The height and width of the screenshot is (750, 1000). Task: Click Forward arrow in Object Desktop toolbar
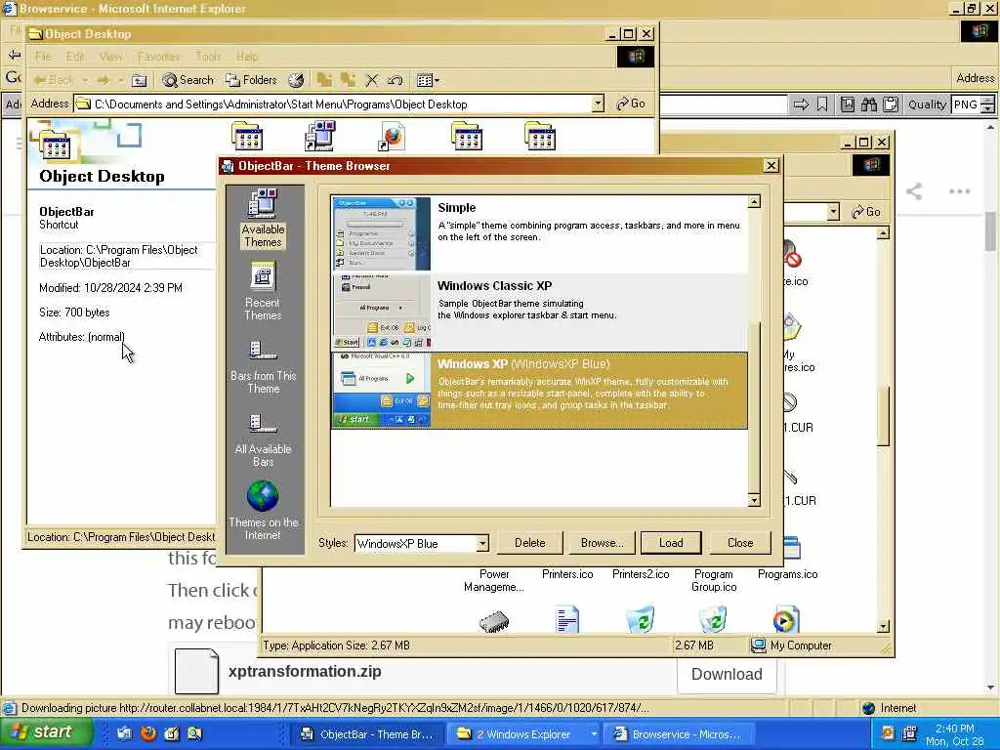(x=103, y=80)
